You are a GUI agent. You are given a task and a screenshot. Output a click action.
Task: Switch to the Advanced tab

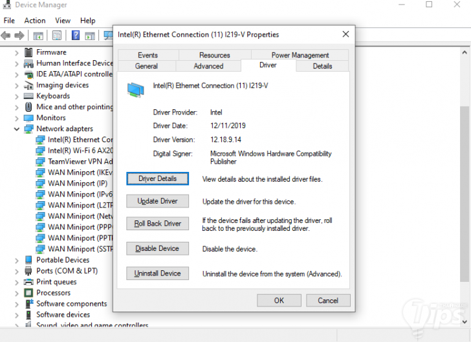coord(208,66)
